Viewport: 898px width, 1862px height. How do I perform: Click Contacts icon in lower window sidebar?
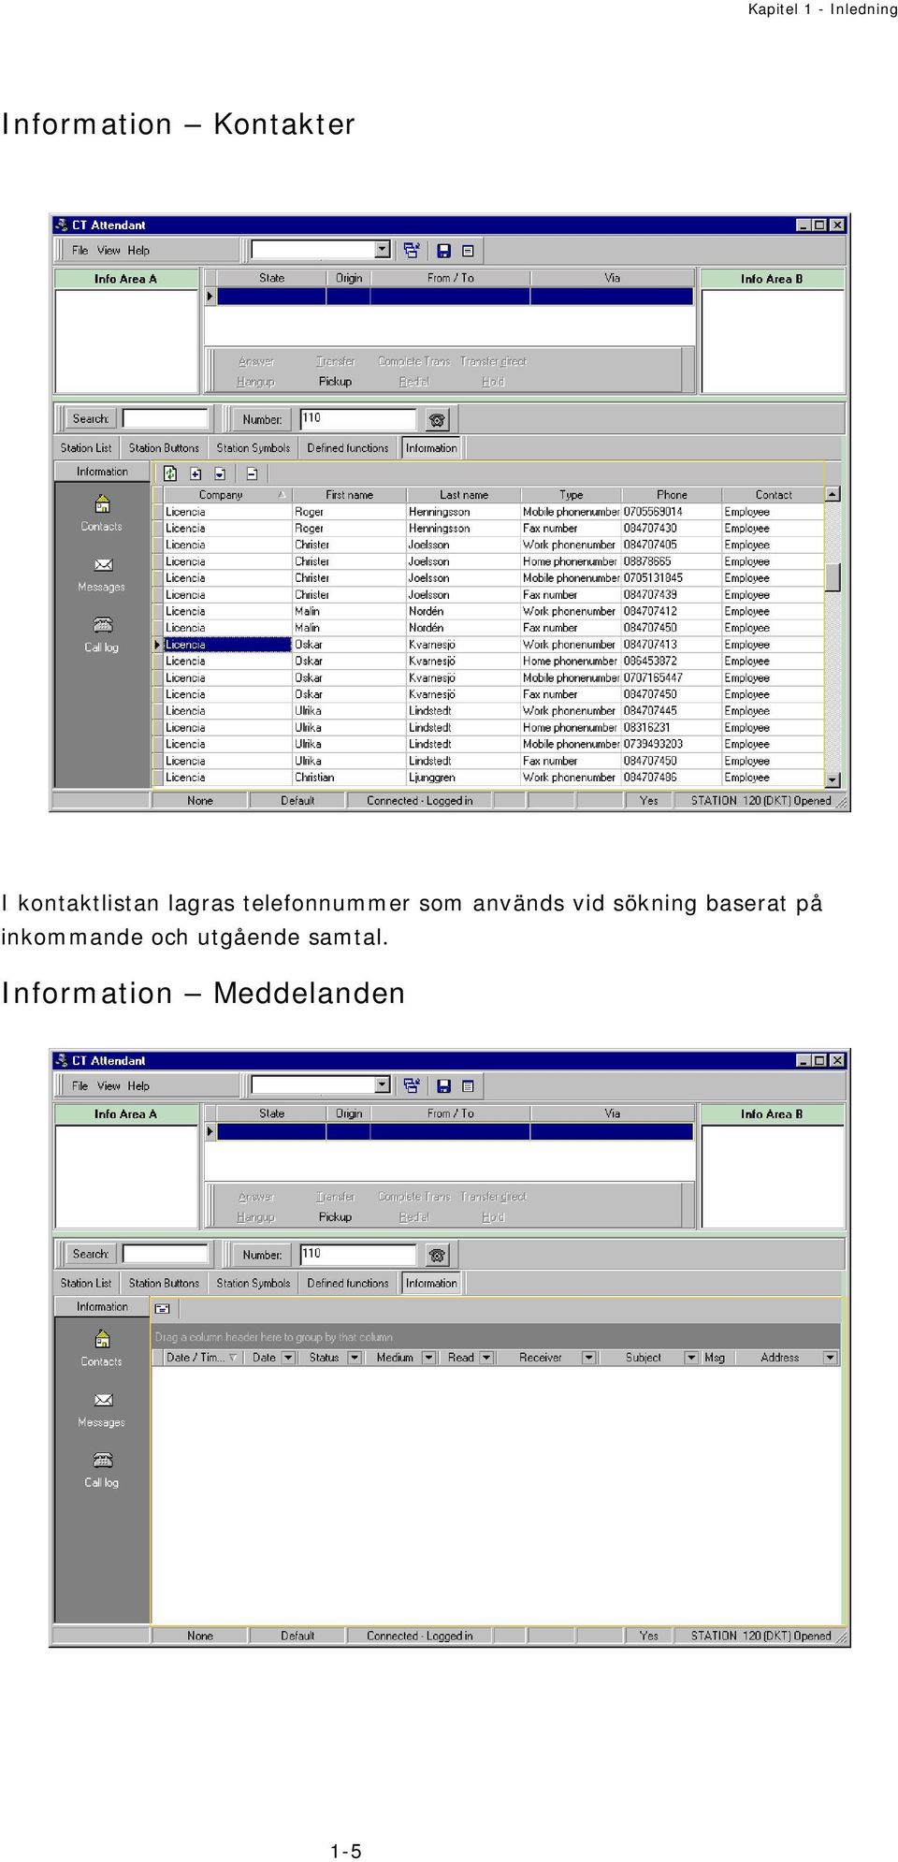point(103,1340)
